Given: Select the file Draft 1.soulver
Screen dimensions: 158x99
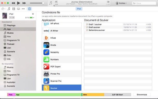Looking at the screenshot, I should [118, 24].
